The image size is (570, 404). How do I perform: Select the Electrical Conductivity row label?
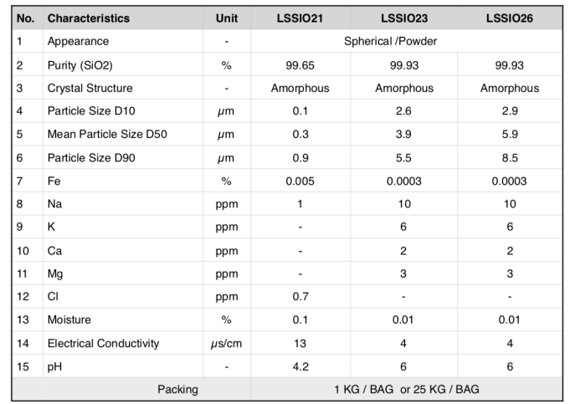[x=103, y=343]
